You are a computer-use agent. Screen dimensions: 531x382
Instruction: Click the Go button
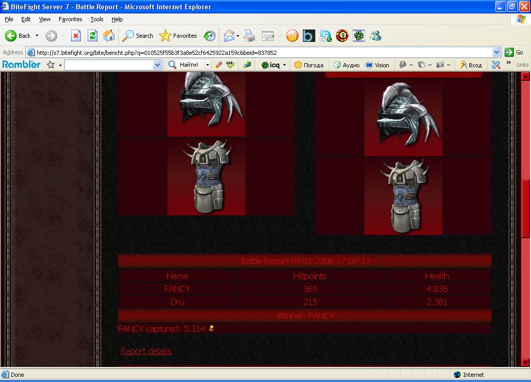click(514, 52)
